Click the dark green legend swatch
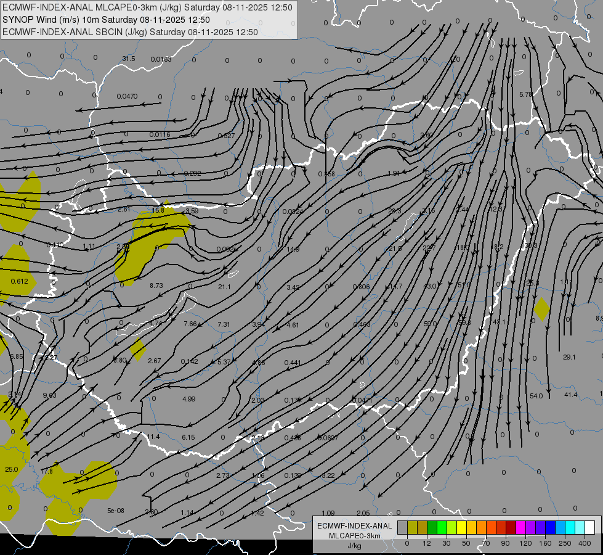This screenshot has height=555, width=603. point(432,527)
